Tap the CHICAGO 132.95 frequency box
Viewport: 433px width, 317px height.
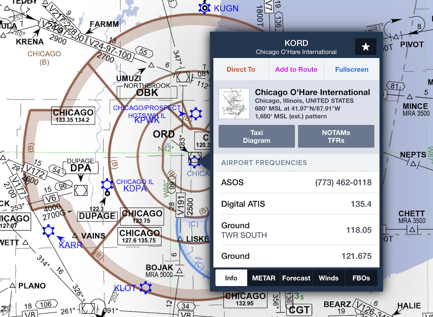click(245, 299)
